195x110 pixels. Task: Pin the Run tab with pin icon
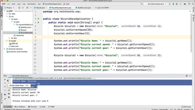pyautogui.click(x=5, y=99)
